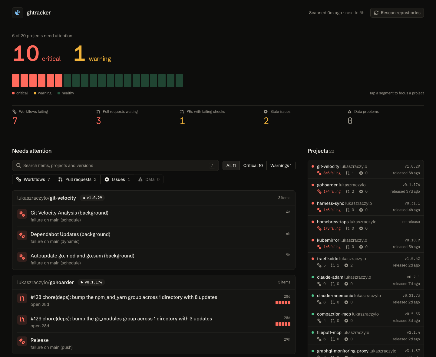
Task: Click the first critical red status segment
Action: [16, 80]
